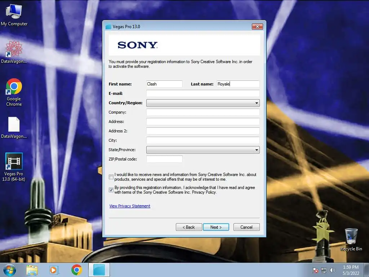369x277 pixels.
Task: Focus the Last name field containing Royale
Action: click(238, 84)
